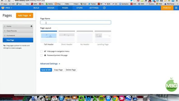Open Skitch in the dock

pos(122,98)
